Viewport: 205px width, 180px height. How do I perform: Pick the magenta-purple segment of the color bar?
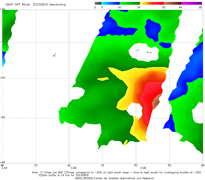click(192, 3)
